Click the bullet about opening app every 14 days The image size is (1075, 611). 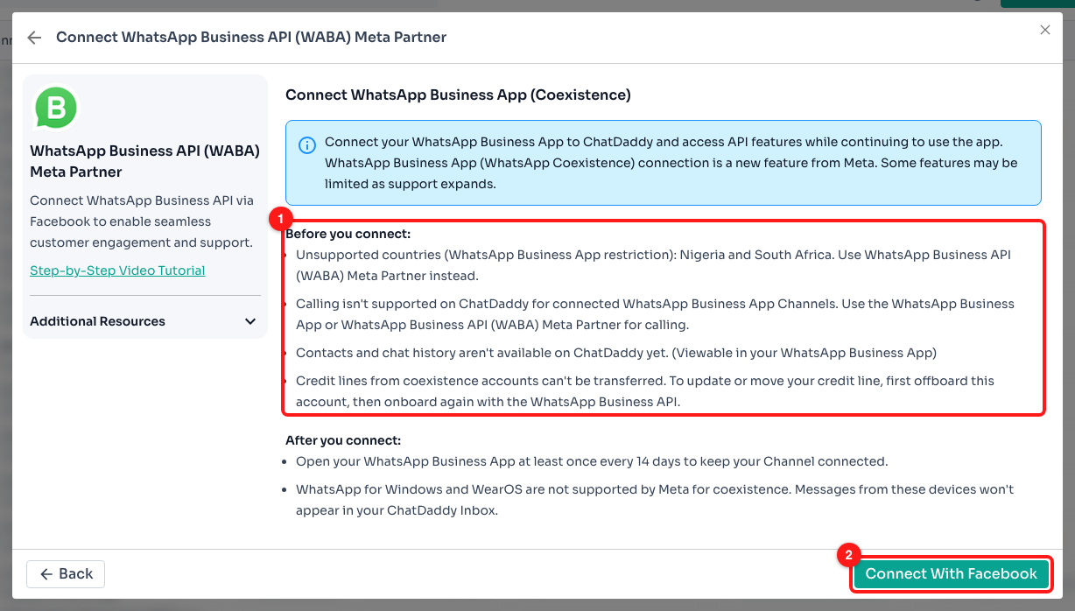point(592,461)
